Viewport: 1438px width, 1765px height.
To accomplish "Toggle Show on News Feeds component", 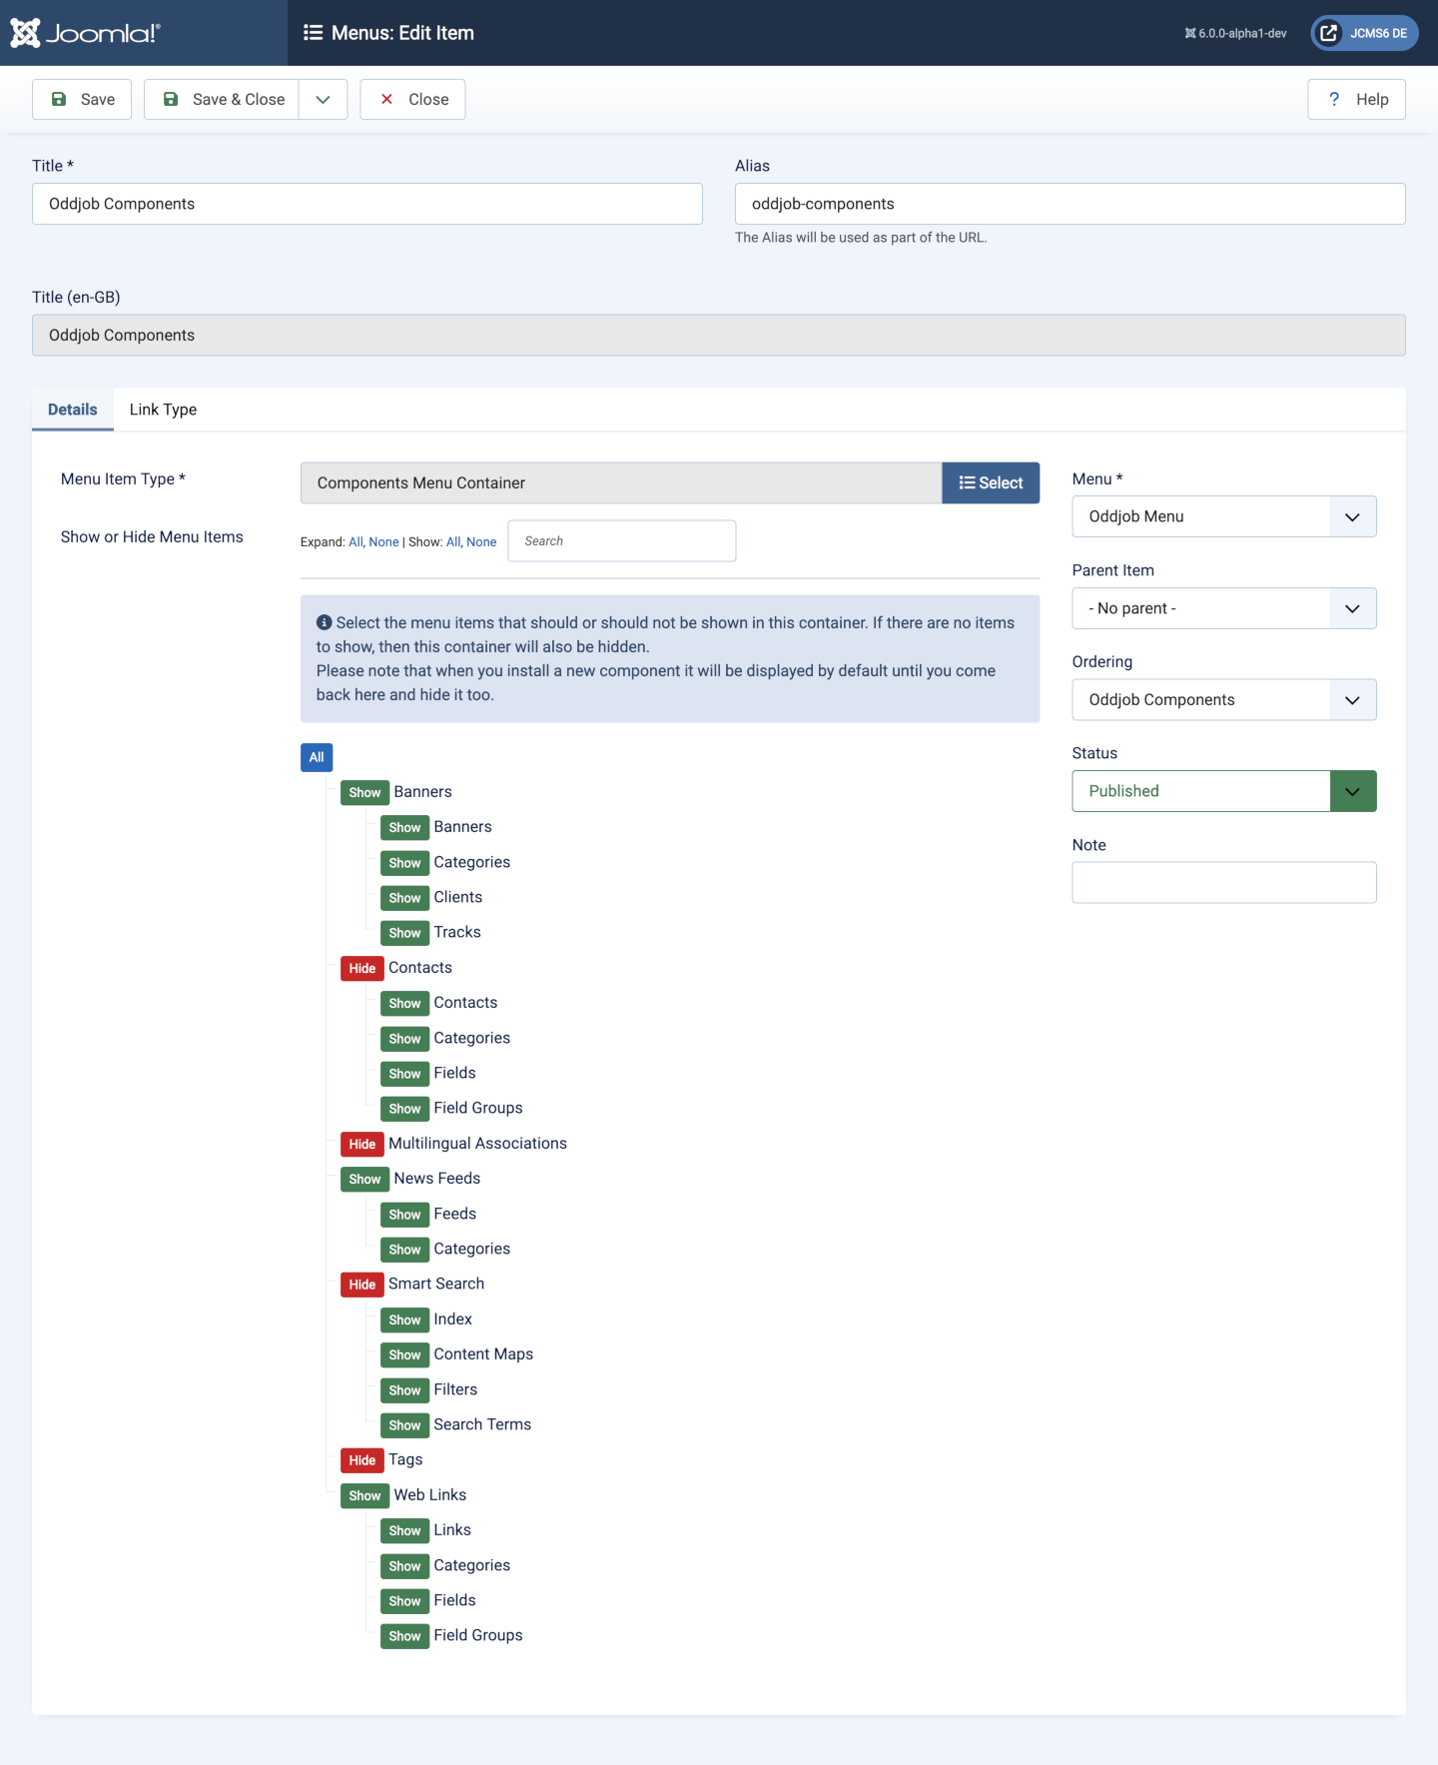I will pyautogui.click(x=364, y=1179).
